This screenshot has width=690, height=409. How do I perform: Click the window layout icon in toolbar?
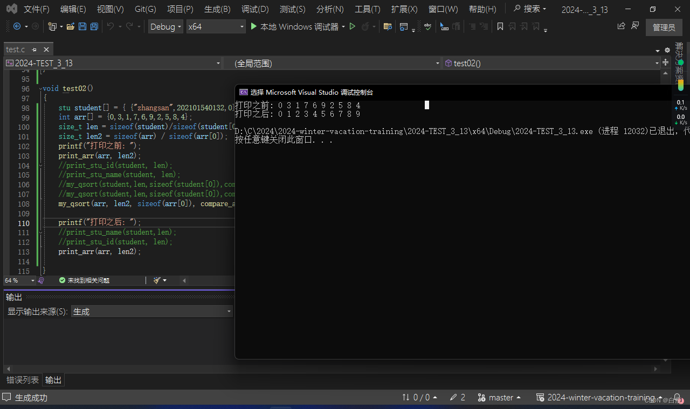coord(404,26)
